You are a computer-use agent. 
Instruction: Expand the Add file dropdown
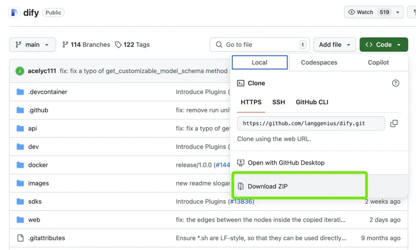335,45
